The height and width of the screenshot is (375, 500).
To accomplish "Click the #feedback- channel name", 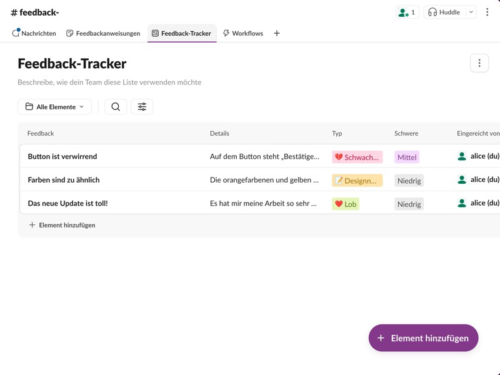I will coord(35,12).
